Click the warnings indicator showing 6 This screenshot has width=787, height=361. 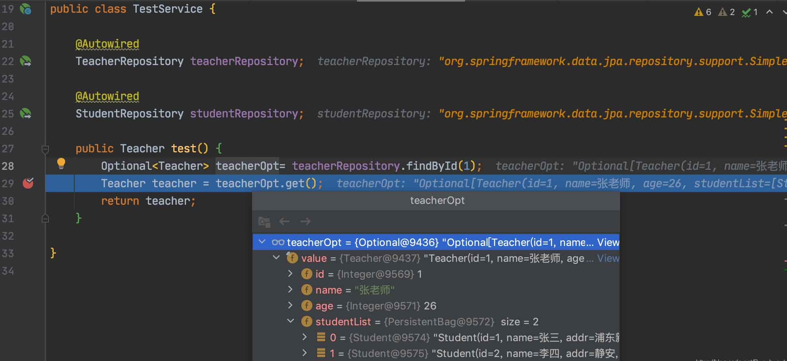(703, 12)
